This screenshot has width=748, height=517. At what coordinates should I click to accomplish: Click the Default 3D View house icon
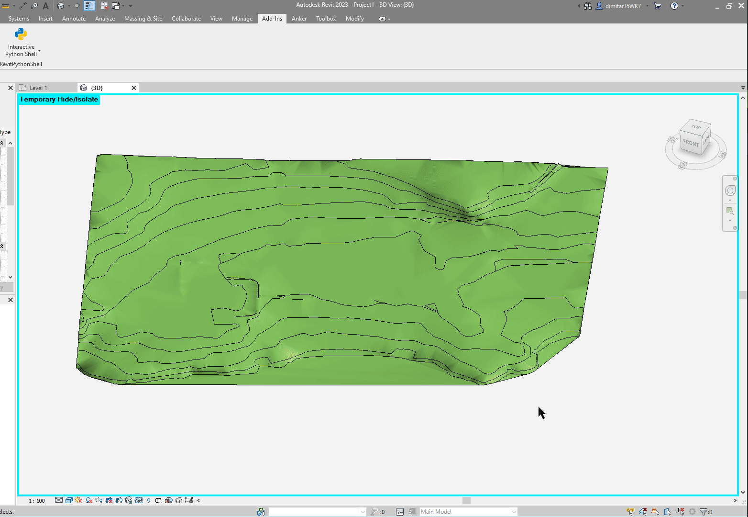[x=61, y=6]
